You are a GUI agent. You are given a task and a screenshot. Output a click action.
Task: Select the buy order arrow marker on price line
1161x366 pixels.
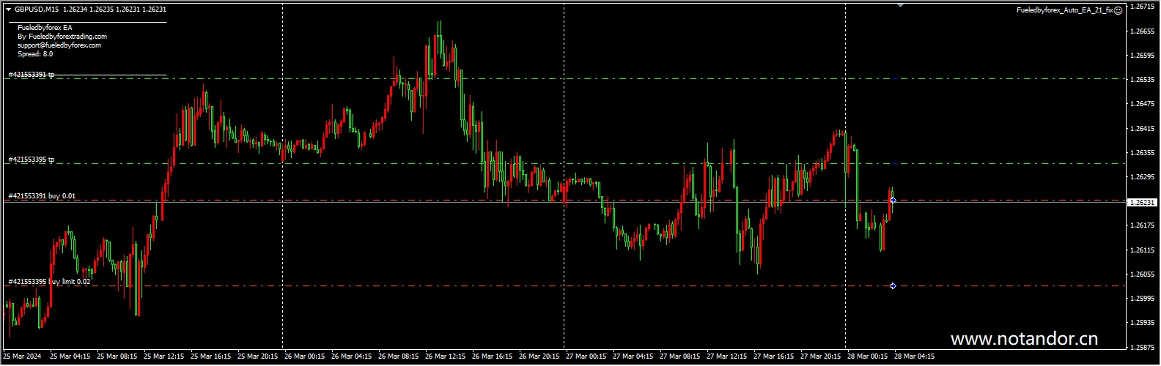point(893,200)
